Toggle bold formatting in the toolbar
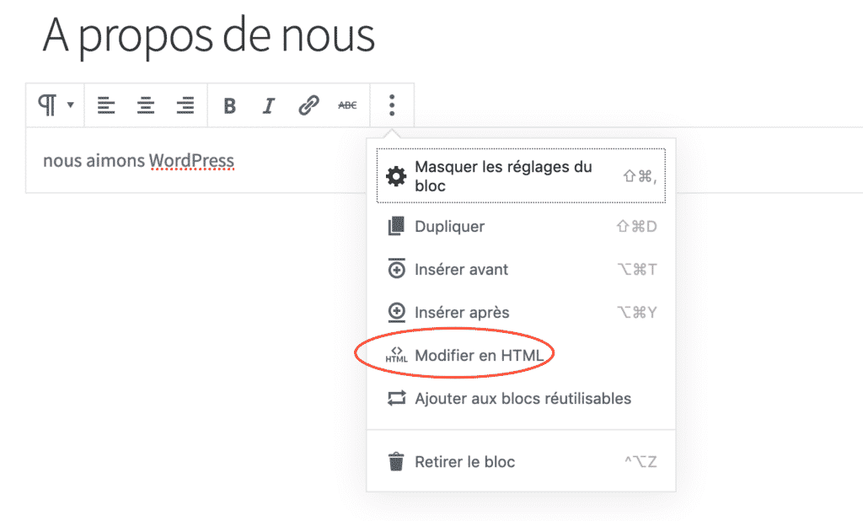 (x=228, y=105)
